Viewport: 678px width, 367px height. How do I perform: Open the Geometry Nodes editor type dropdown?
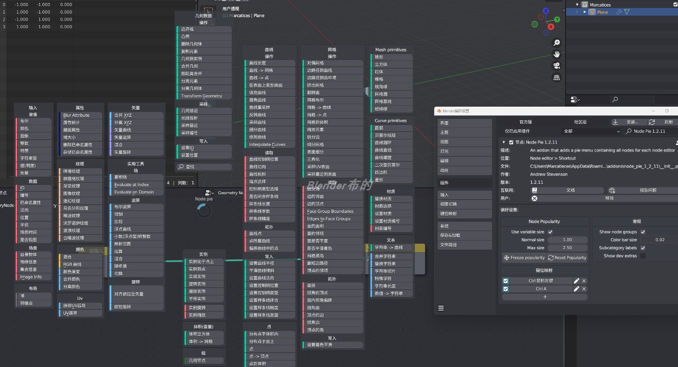pos(209,193)
